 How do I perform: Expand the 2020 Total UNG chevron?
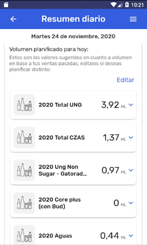click(x=131, y=105)
